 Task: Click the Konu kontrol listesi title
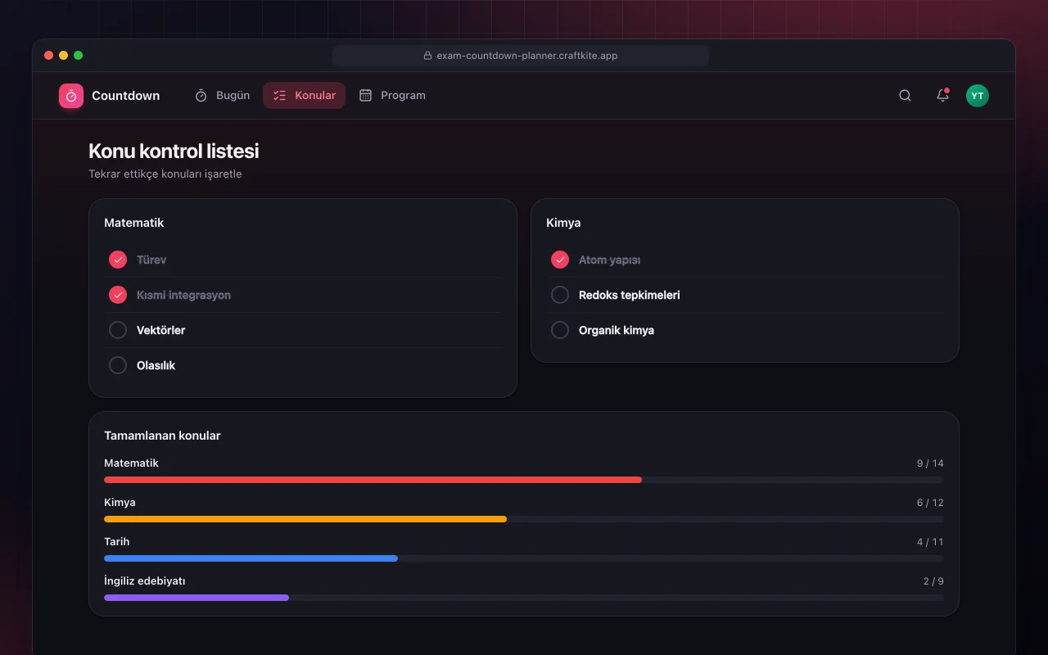coord(174,151)
